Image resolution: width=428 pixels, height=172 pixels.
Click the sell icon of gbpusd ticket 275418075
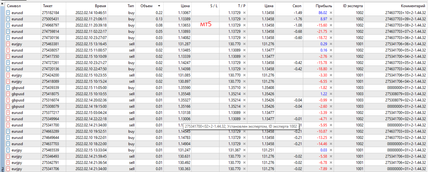point(8,94)
